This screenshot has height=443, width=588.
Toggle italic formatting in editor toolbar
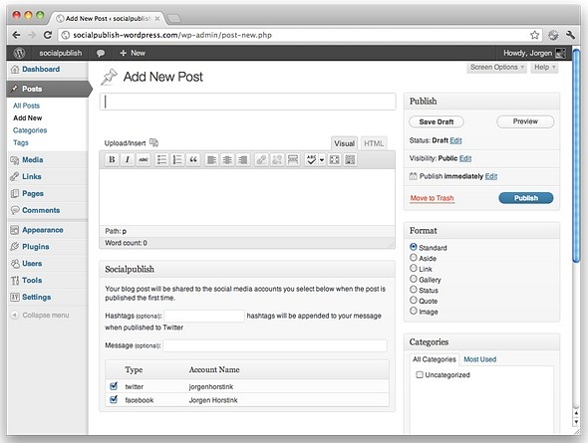point(128,160)
